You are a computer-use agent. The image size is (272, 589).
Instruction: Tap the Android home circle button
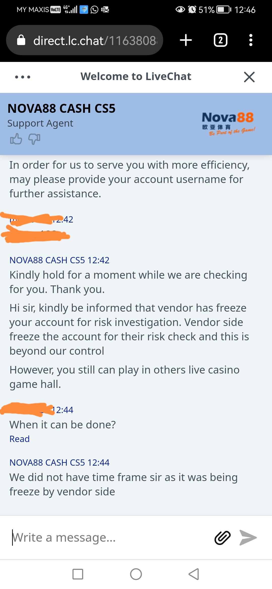(x=136, y=574)
